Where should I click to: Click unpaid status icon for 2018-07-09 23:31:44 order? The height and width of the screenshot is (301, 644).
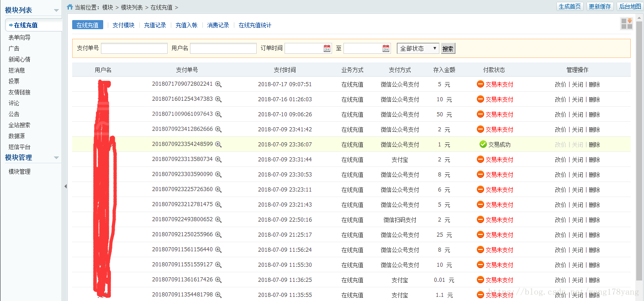click(480, 159)
